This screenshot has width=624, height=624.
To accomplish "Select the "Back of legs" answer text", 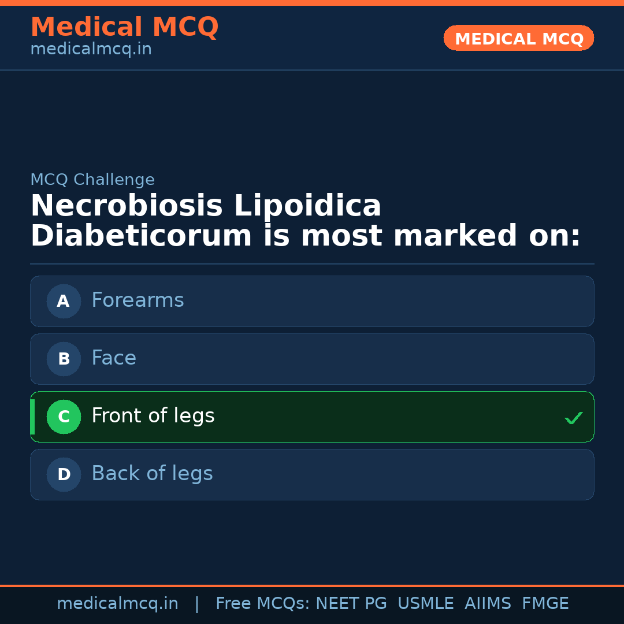I will 152,474.
